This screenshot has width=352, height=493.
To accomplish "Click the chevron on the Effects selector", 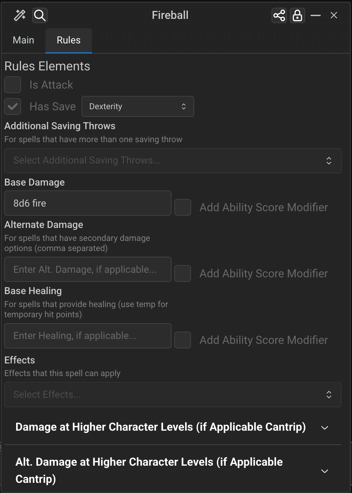I will [x=329, y=395].
